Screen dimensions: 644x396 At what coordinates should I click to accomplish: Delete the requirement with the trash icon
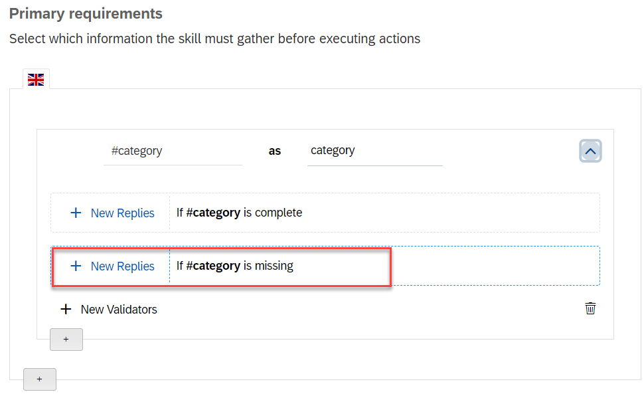(x=590, y=308)
